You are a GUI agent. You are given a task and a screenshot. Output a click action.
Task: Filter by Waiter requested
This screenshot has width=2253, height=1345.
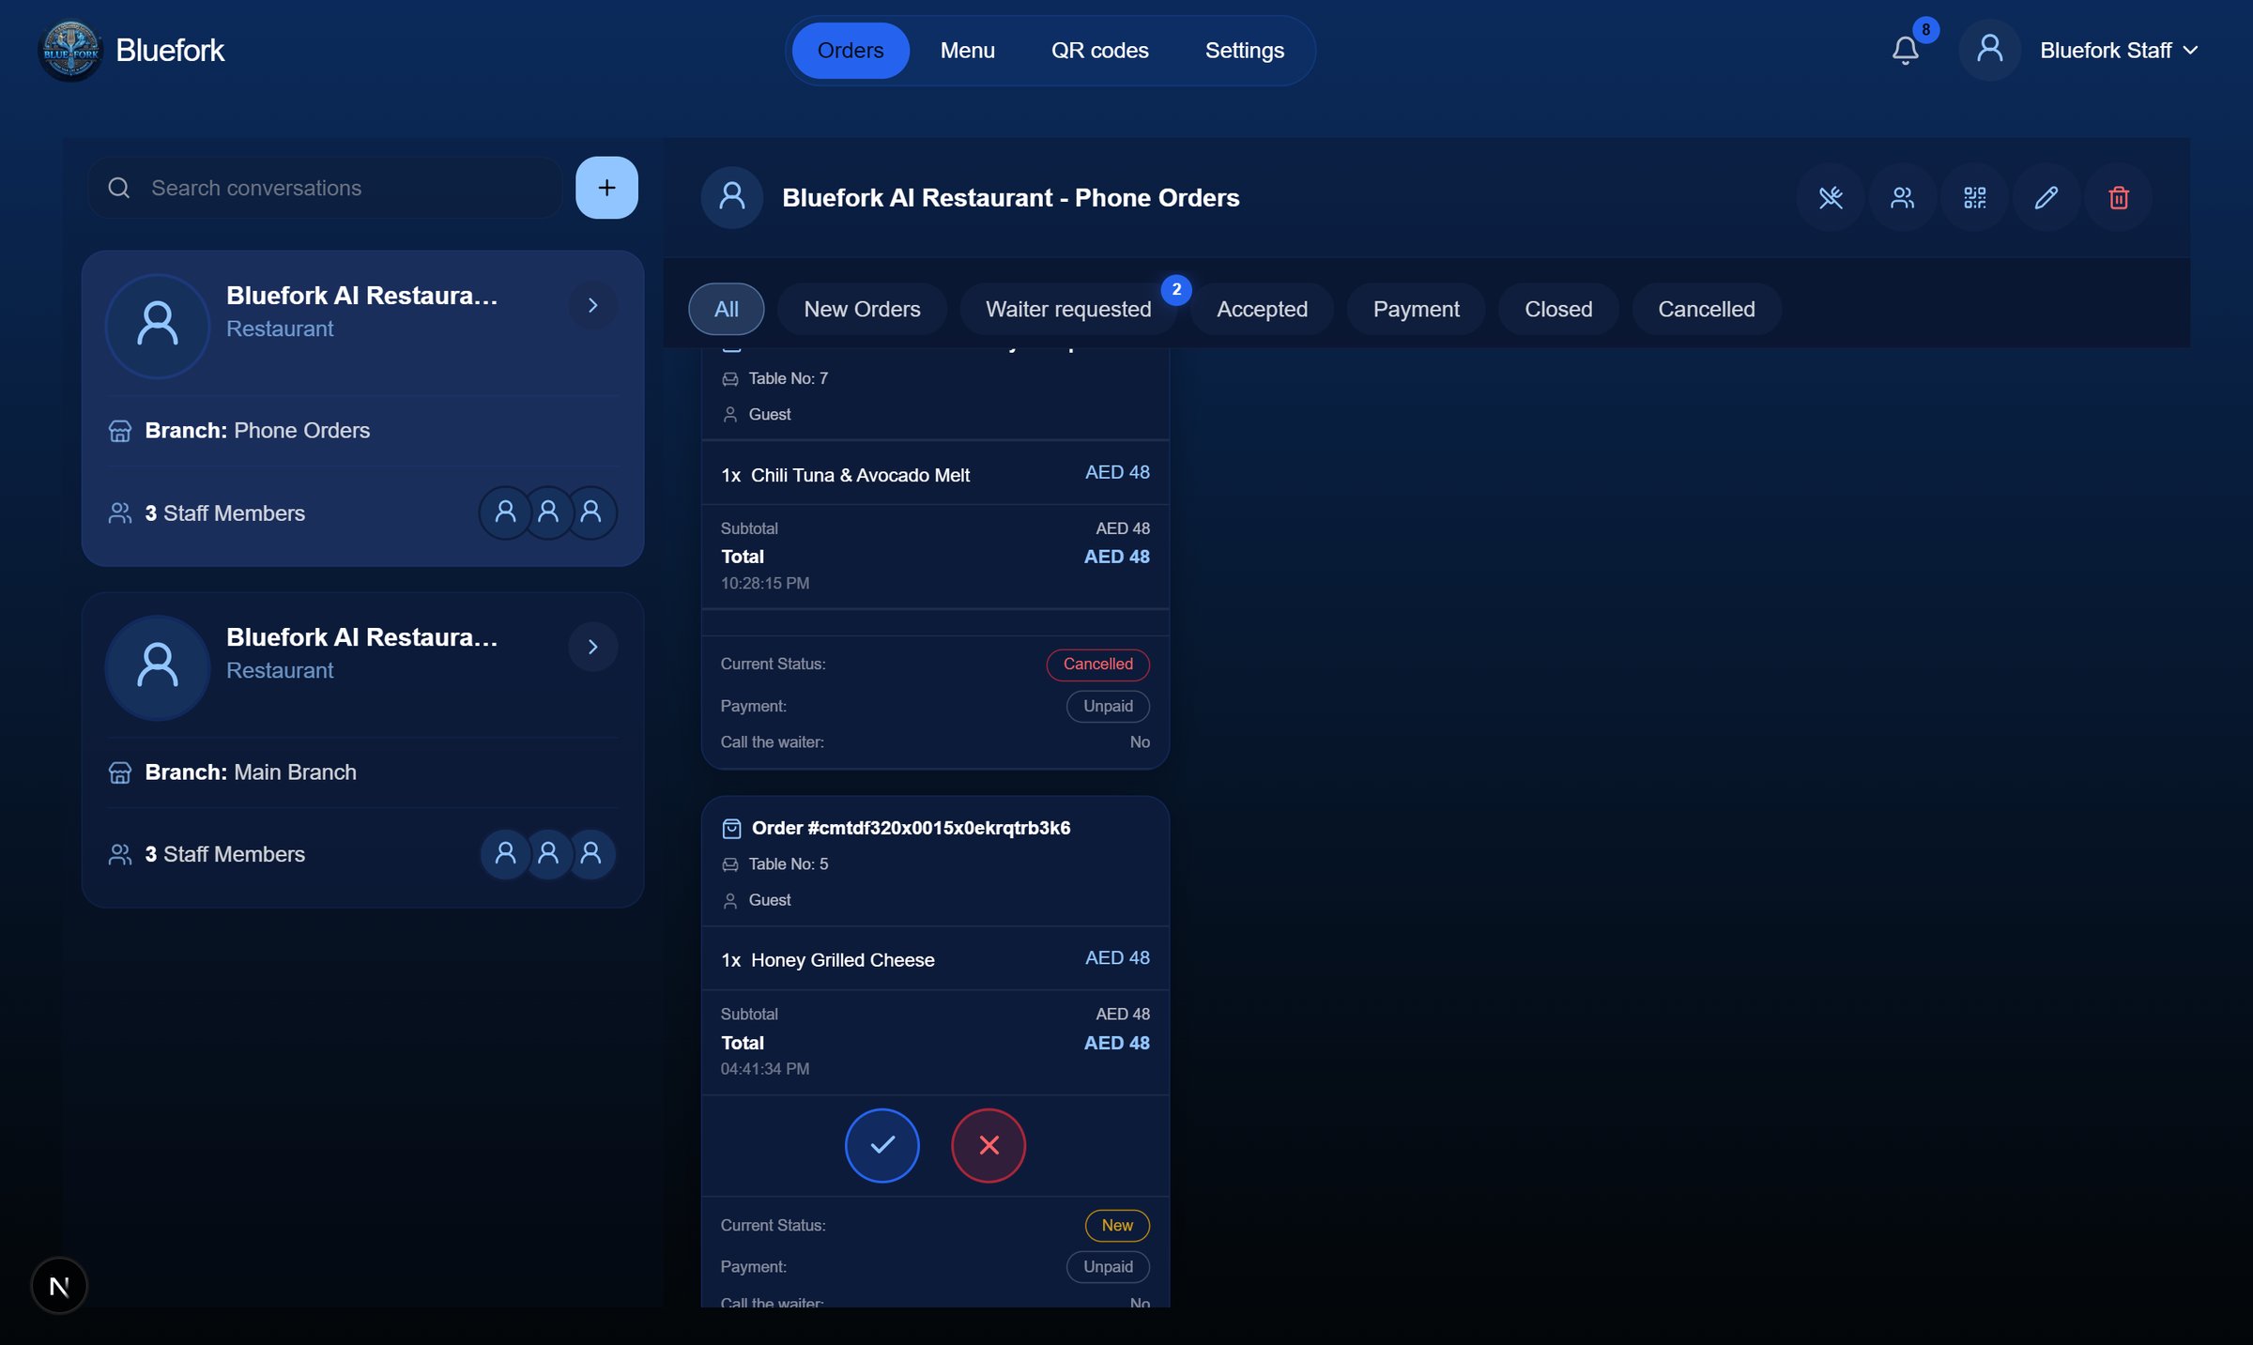click(1068, 309)
